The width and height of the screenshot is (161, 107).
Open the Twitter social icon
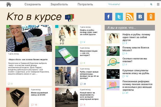tap(119, 17)
